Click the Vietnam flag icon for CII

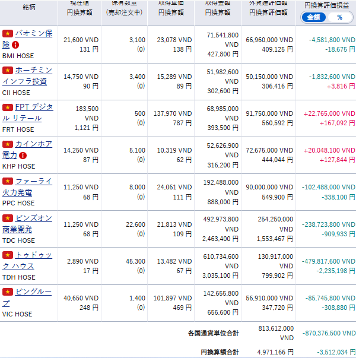[8, 71]
